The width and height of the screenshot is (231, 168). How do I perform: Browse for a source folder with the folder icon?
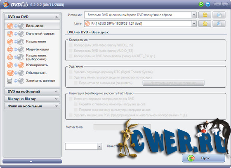(205, 15)
